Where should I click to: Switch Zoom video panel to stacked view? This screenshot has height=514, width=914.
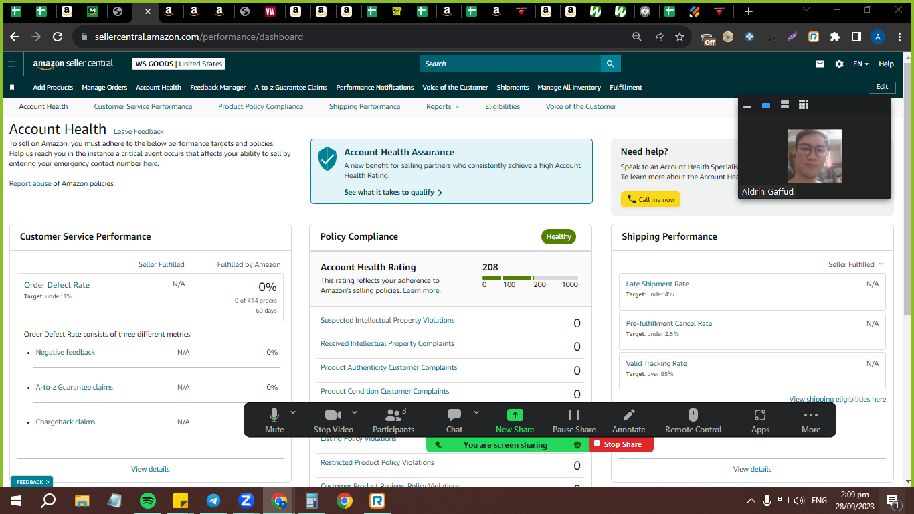click(x=785, y=105)
